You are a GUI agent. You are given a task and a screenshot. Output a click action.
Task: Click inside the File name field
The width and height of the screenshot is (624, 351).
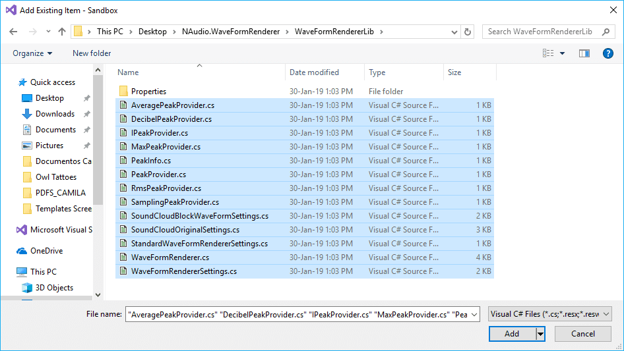(303, 315)
